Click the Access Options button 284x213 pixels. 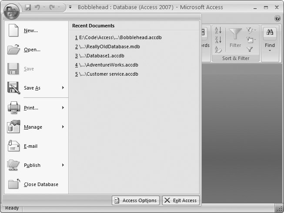tap(136, 200)
